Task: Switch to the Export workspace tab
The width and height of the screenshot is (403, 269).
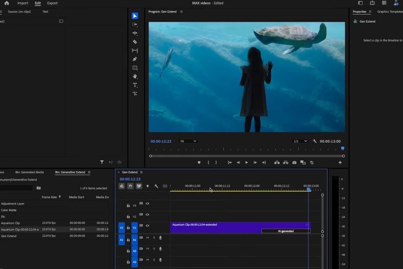Action: pos(52,3)
